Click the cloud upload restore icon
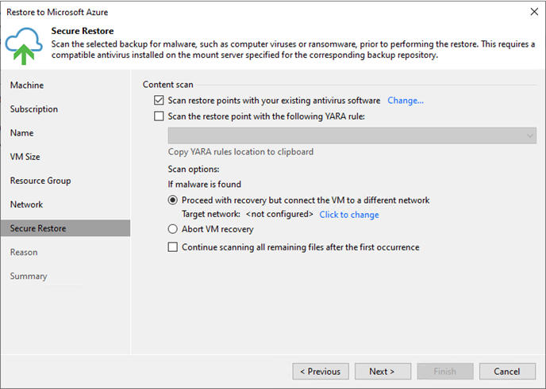This screenshot has width=546, height=389. [24, 46]
